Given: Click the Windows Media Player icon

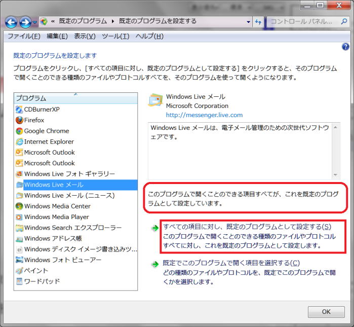Looking at the screenshot, I should (19, 217).
